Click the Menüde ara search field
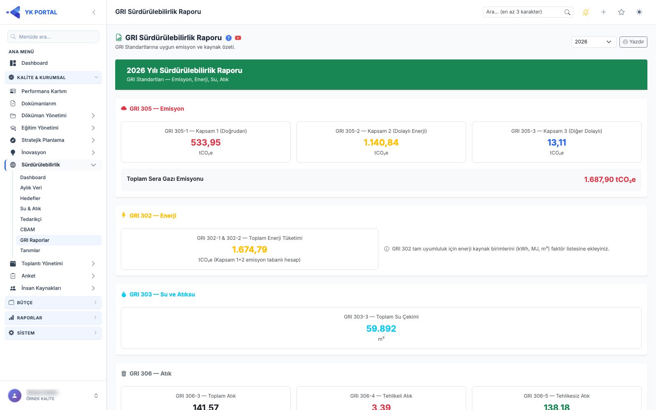The height and width of the screenshot is (410, 656). (x=53, y=36)
